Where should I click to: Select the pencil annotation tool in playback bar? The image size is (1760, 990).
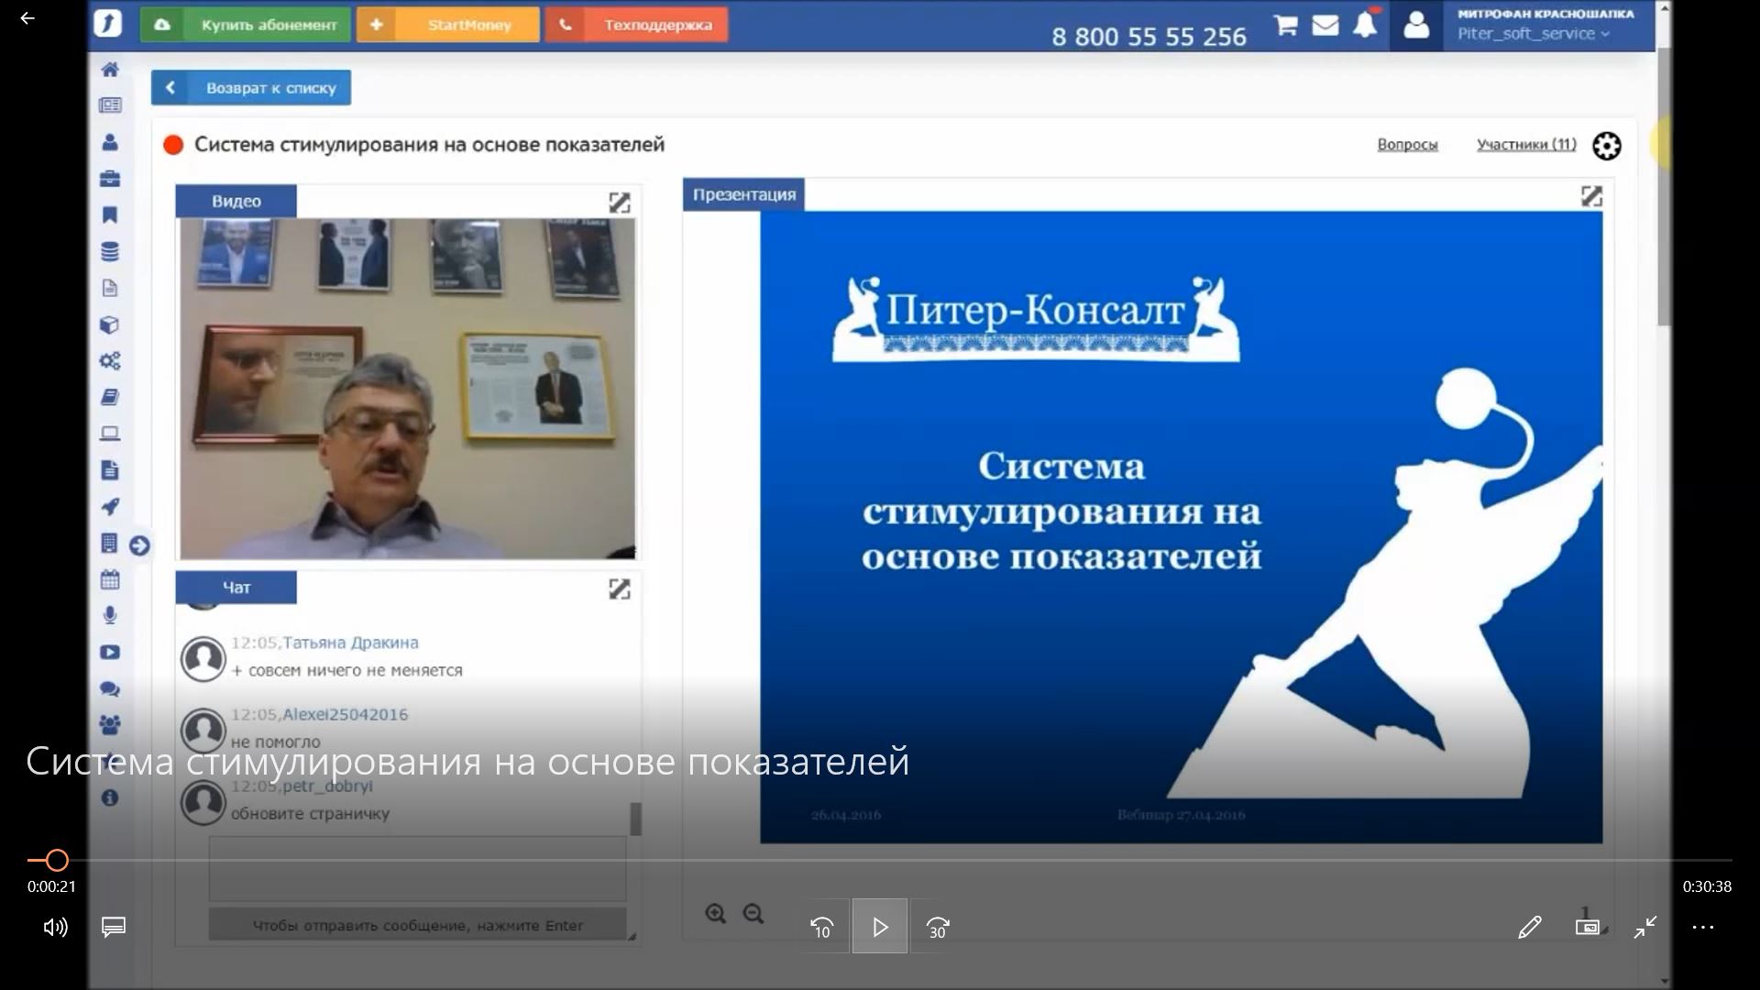point(1529,927)
